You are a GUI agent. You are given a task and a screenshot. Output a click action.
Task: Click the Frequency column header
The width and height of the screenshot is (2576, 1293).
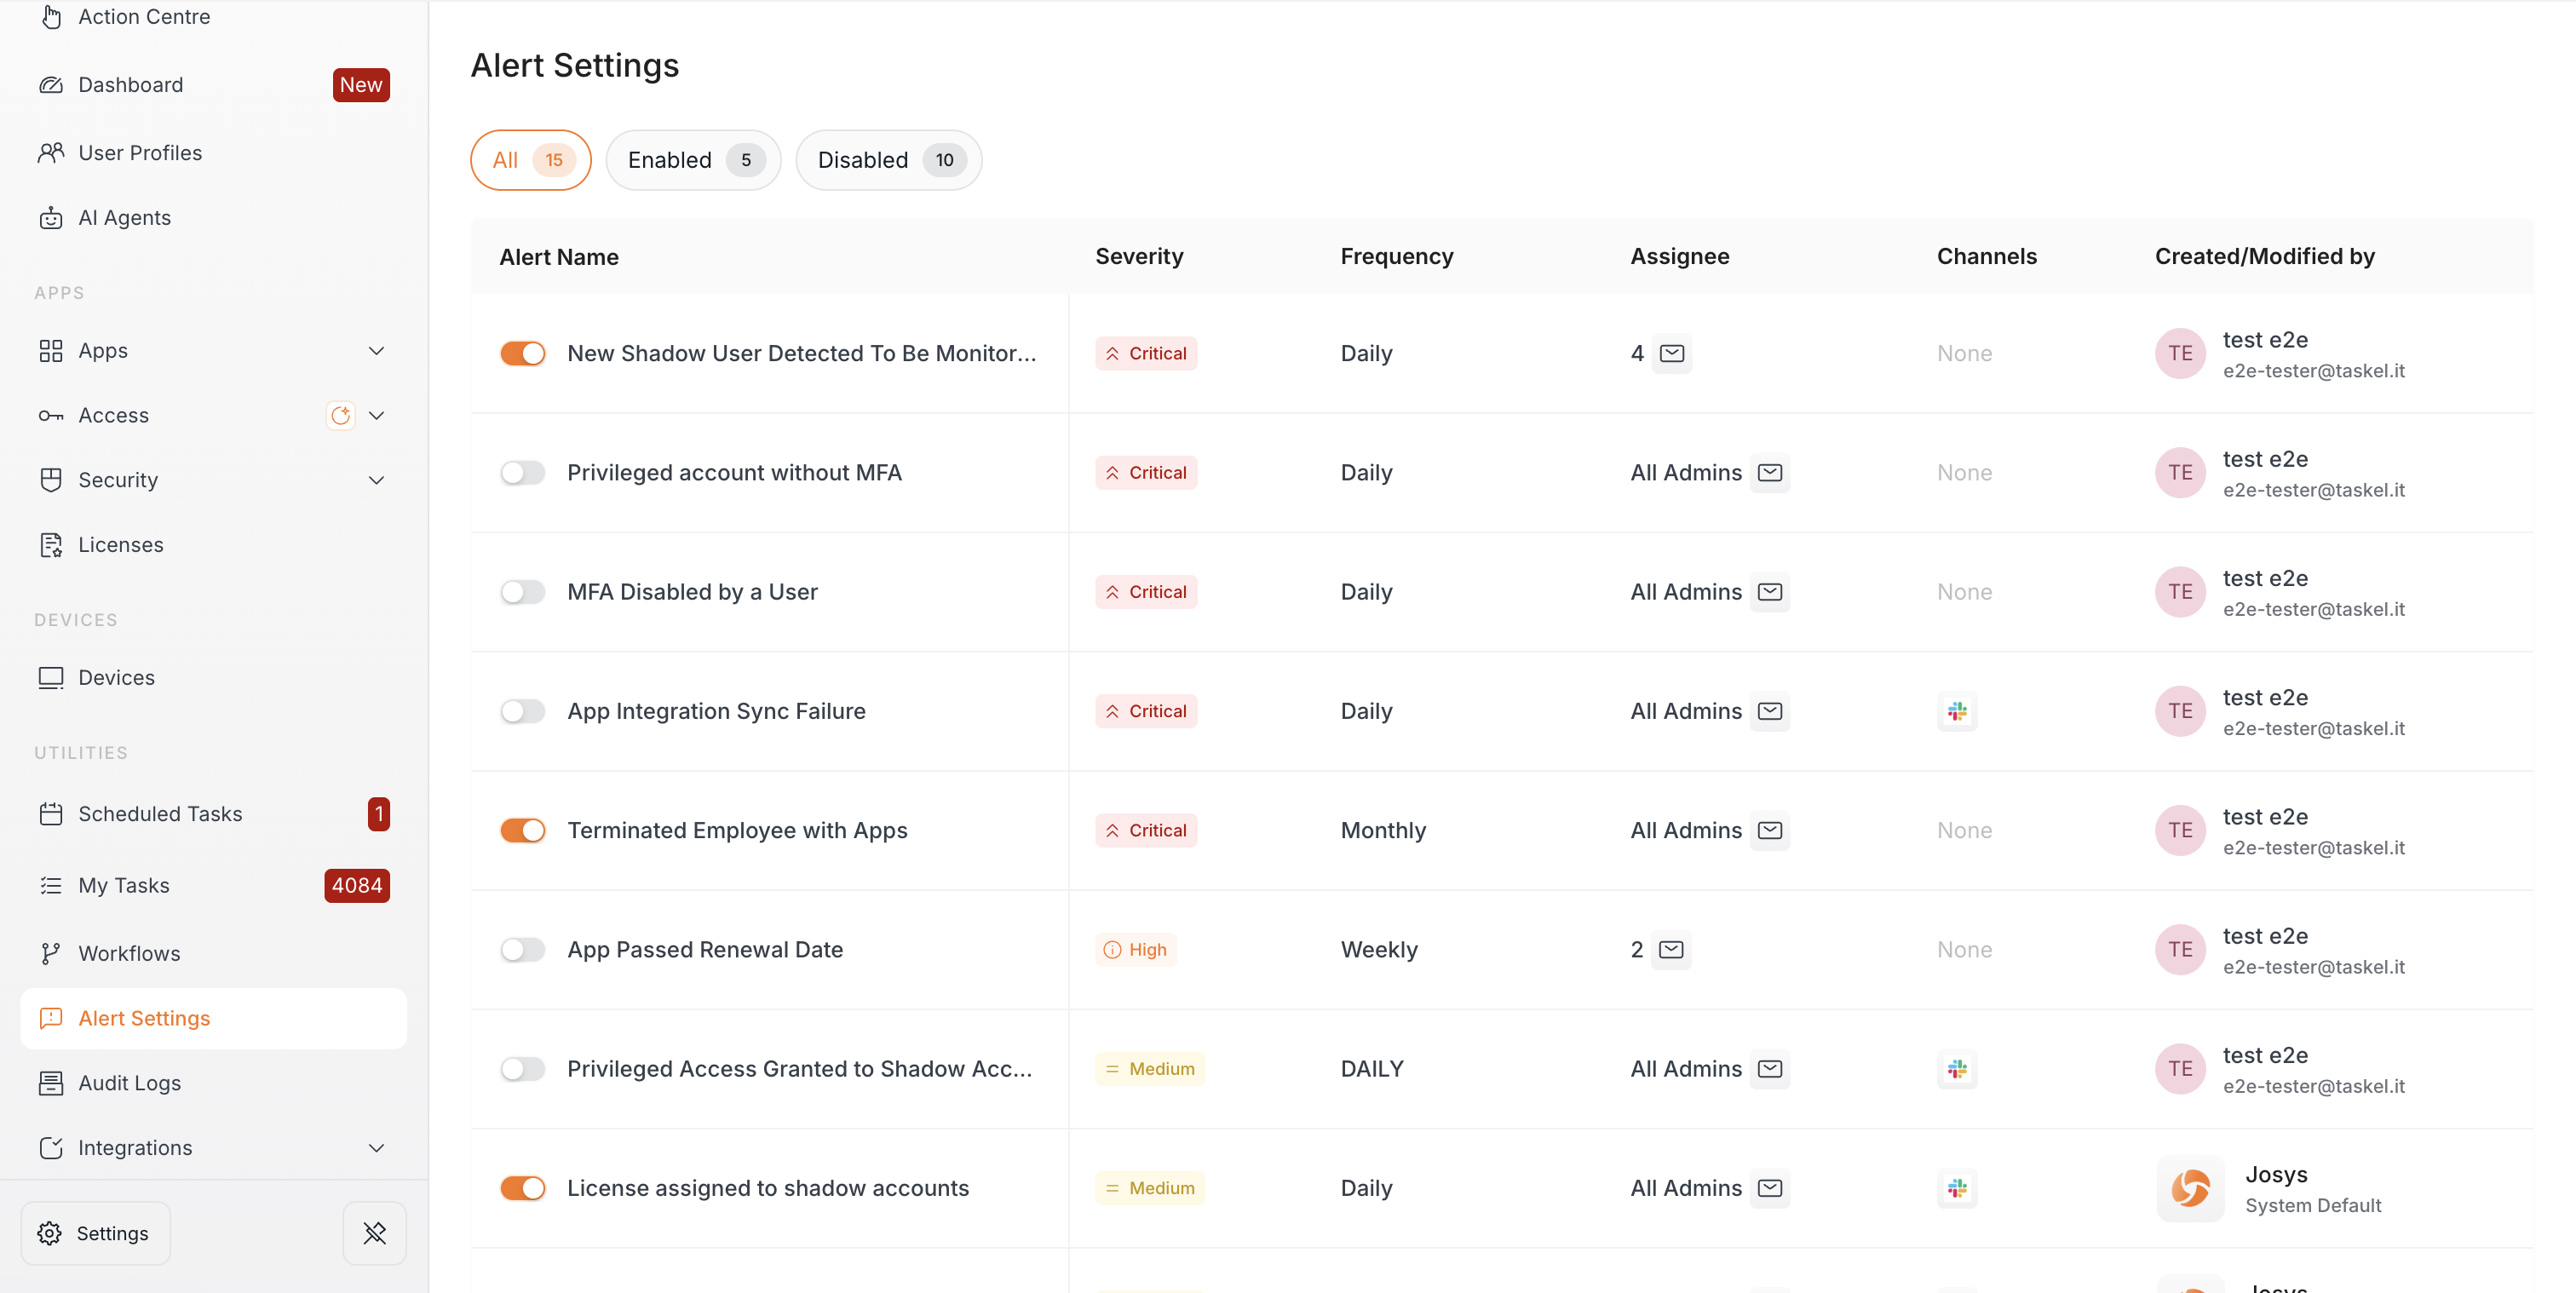click(x=1396, y=257)
